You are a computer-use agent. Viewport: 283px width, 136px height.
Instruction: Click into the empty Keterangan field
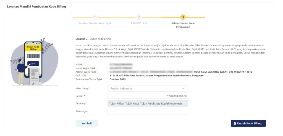[148, 111]
